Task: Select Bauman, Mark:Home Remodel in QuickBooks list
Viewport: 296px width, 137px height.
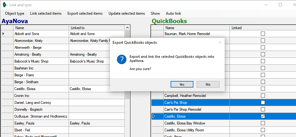Action: (197, 34)
